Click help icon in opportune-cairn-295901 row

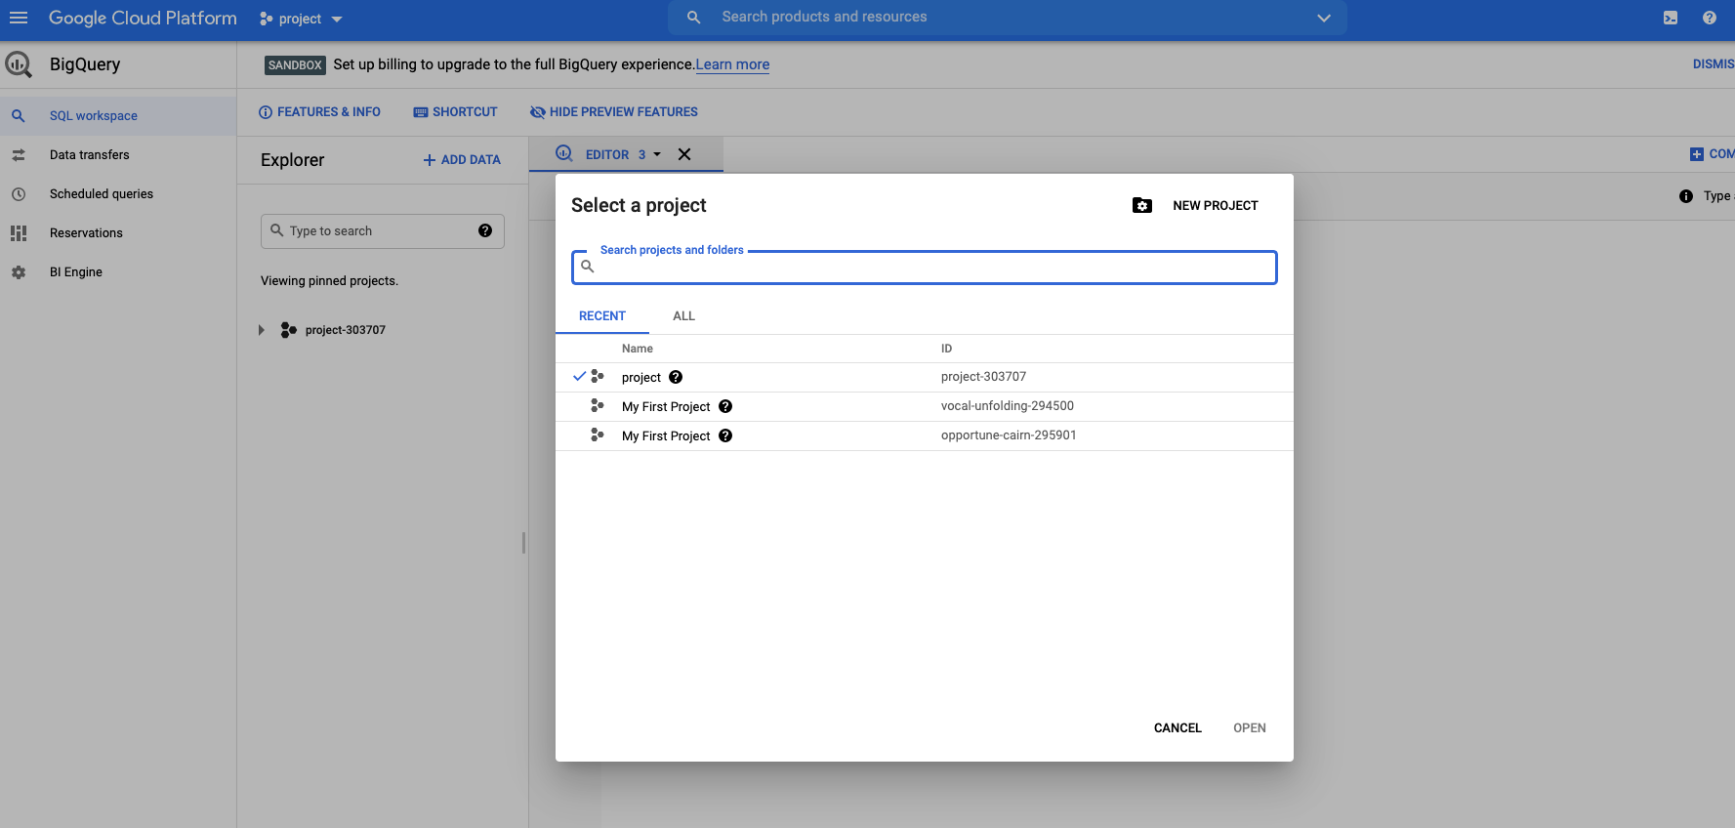tap(725, 435)
